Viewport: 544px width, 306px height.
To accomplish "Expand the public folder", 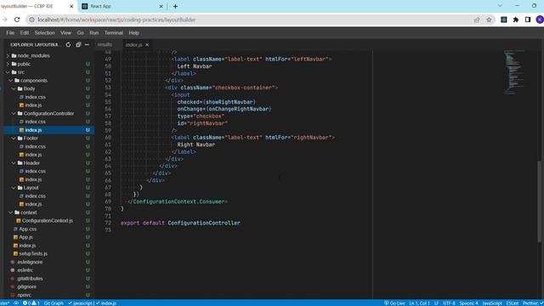I will pos(24,64).
